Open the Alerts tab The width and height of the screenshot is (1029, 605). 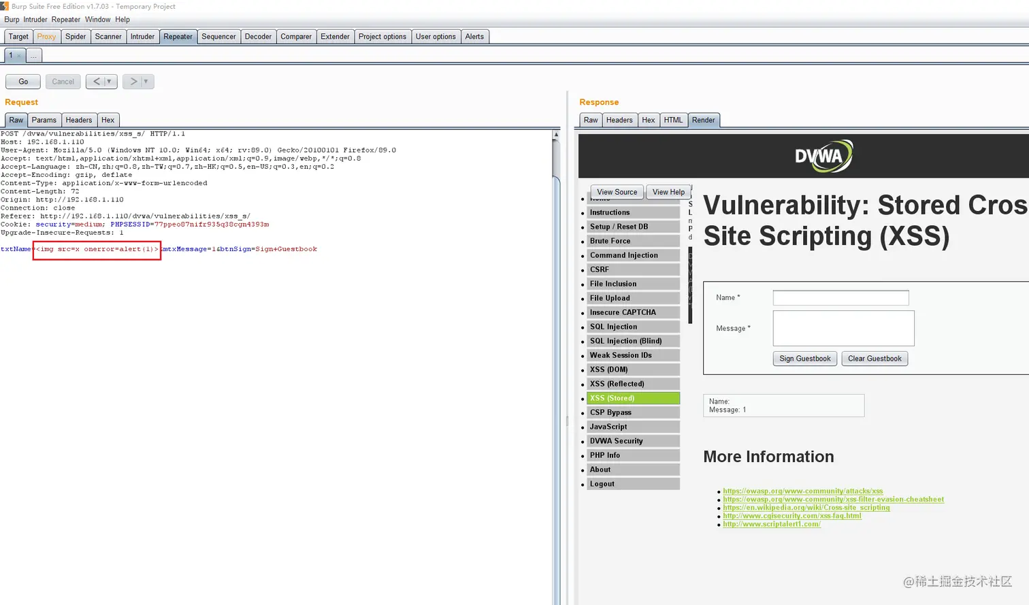pos(474,37)
